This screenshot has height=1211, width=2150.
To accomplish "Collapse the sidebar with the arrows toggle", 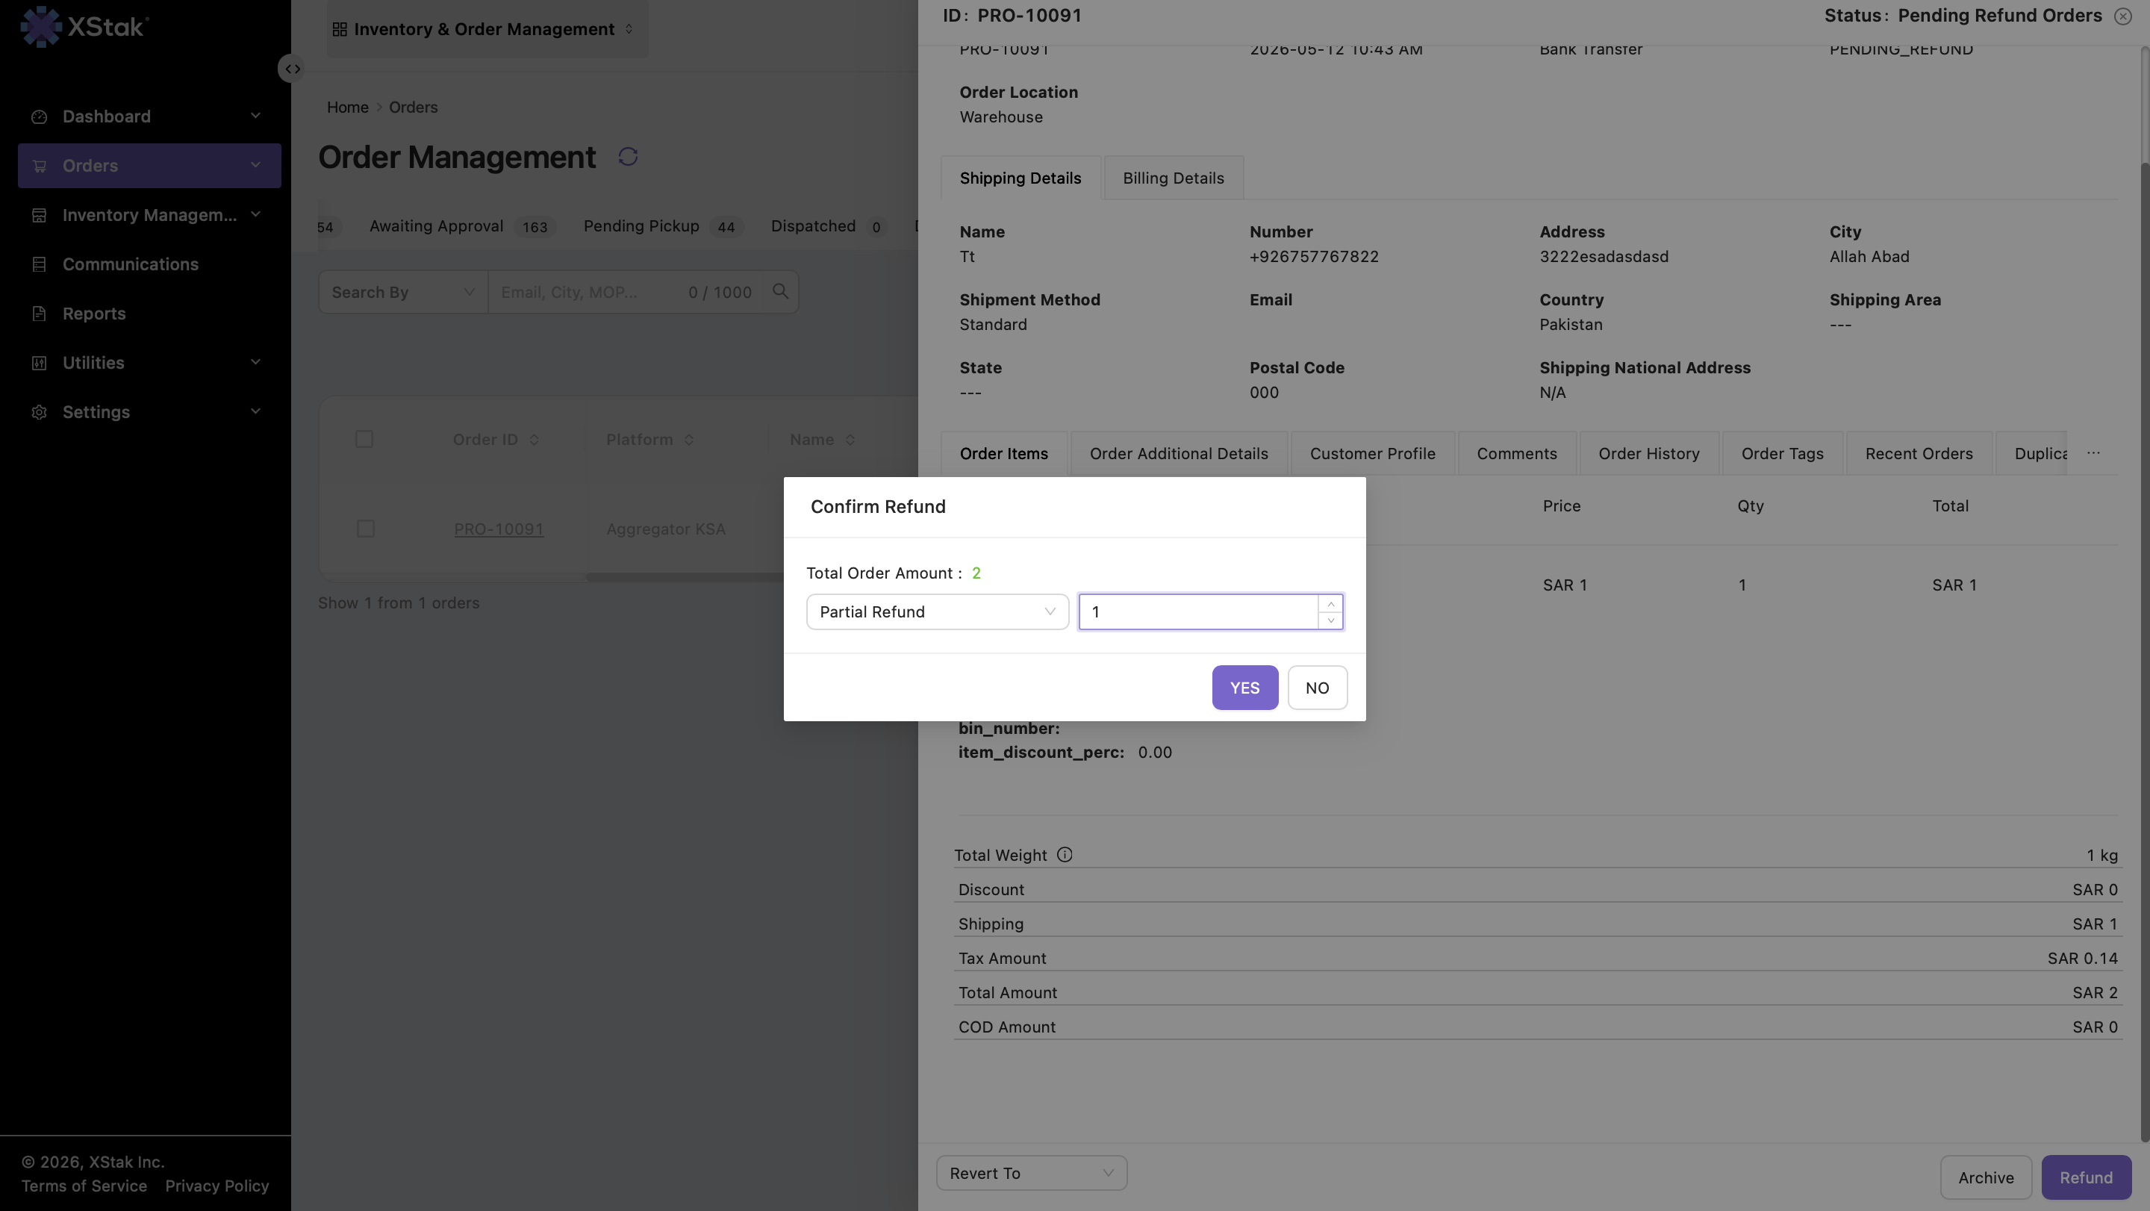I will (x=292, y=69).
